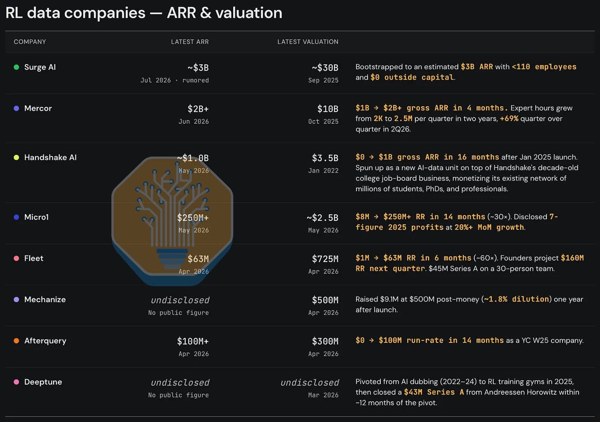Click '$8M → $250M+ RR in 14 months'
This screenshot has width=600, height=422.
pyautogui.click(x=420, y=217)
